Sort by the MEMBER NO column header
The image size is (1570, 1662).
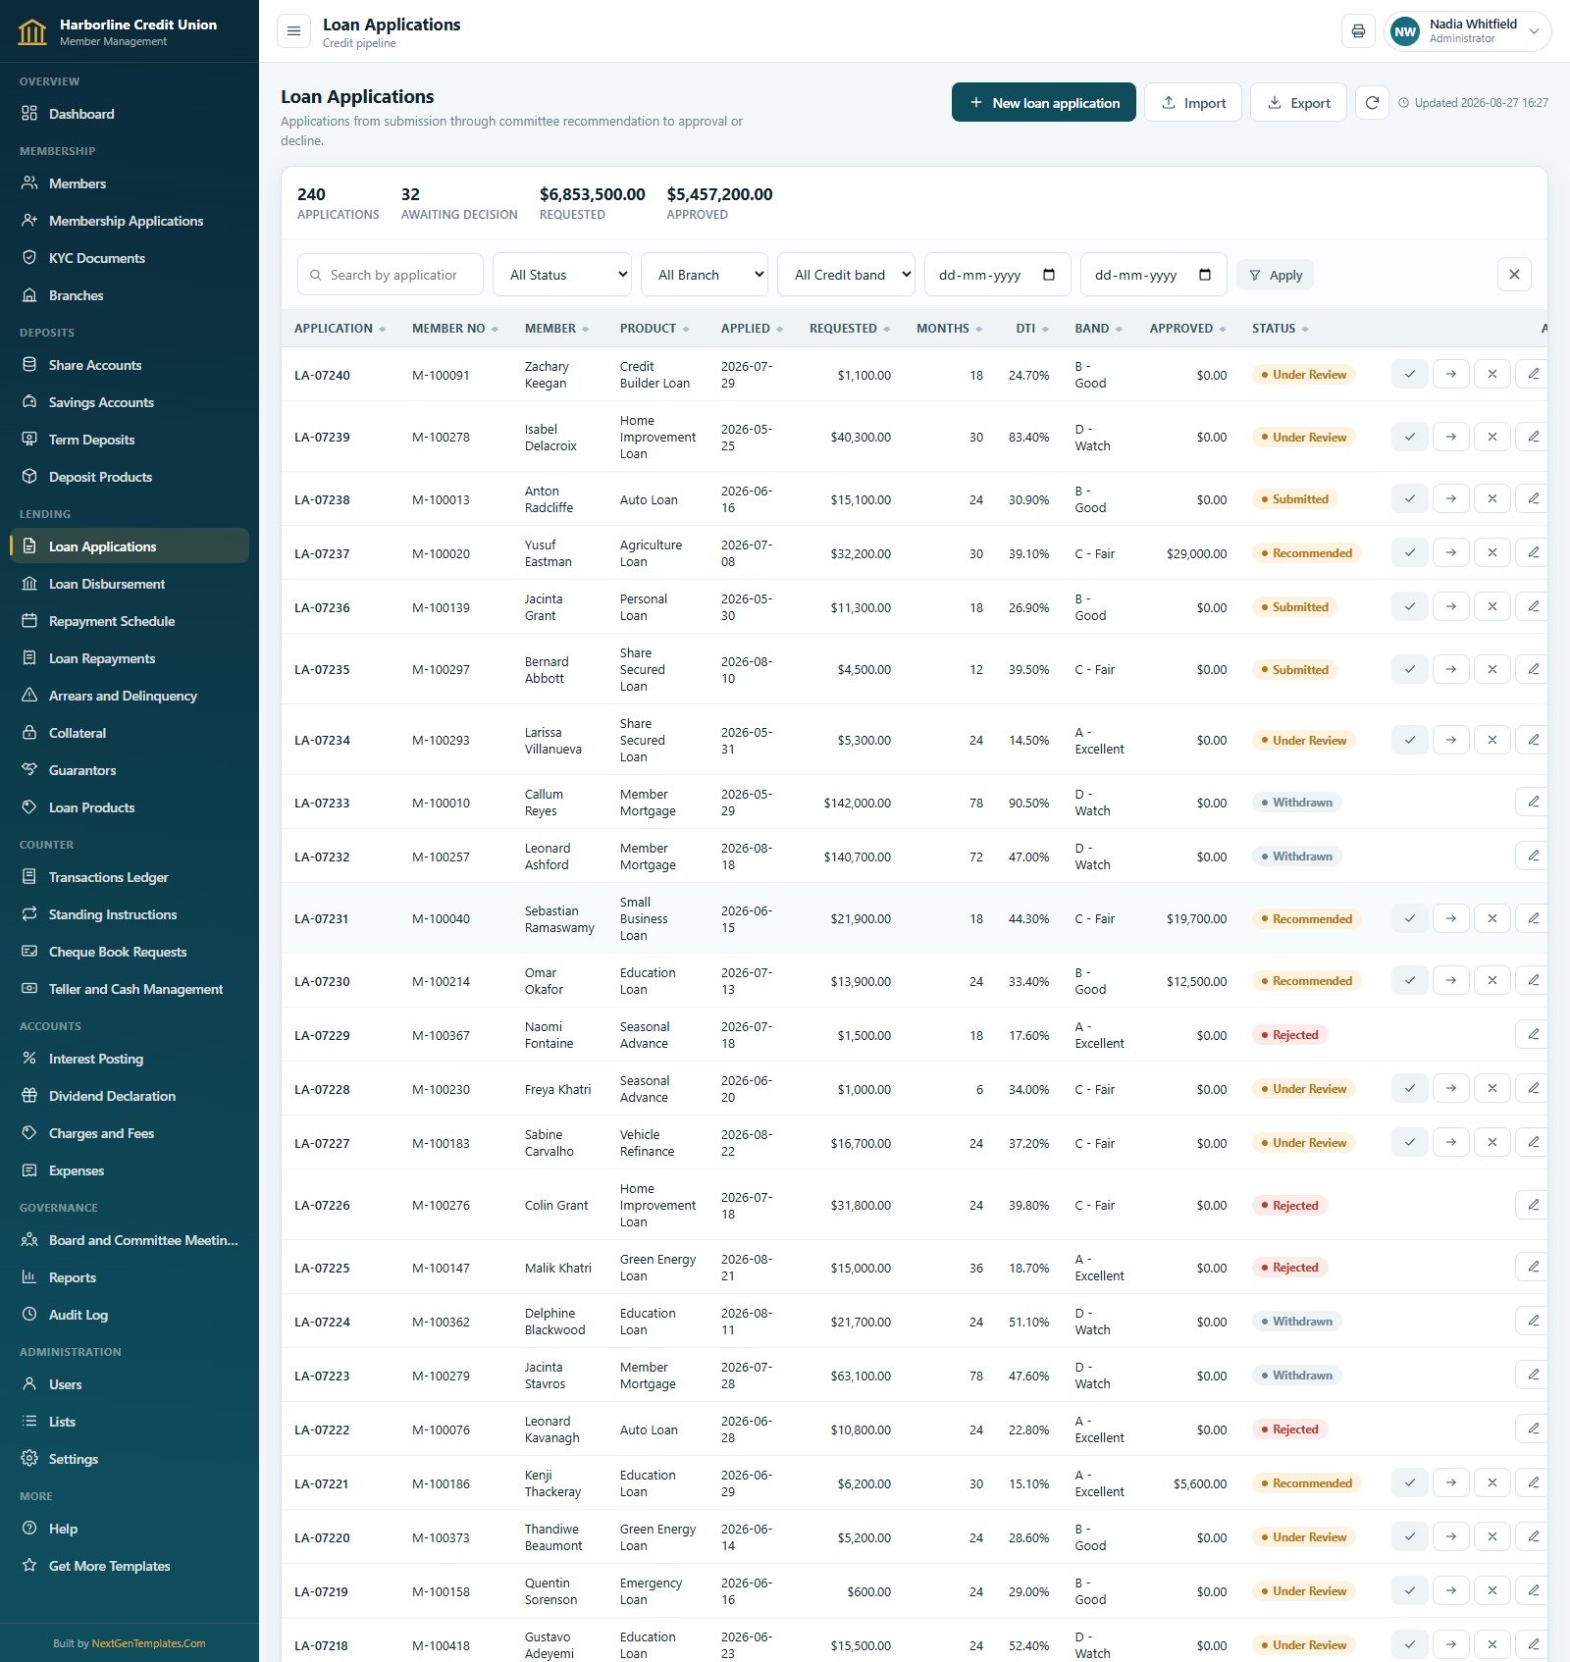click(454, 329)
